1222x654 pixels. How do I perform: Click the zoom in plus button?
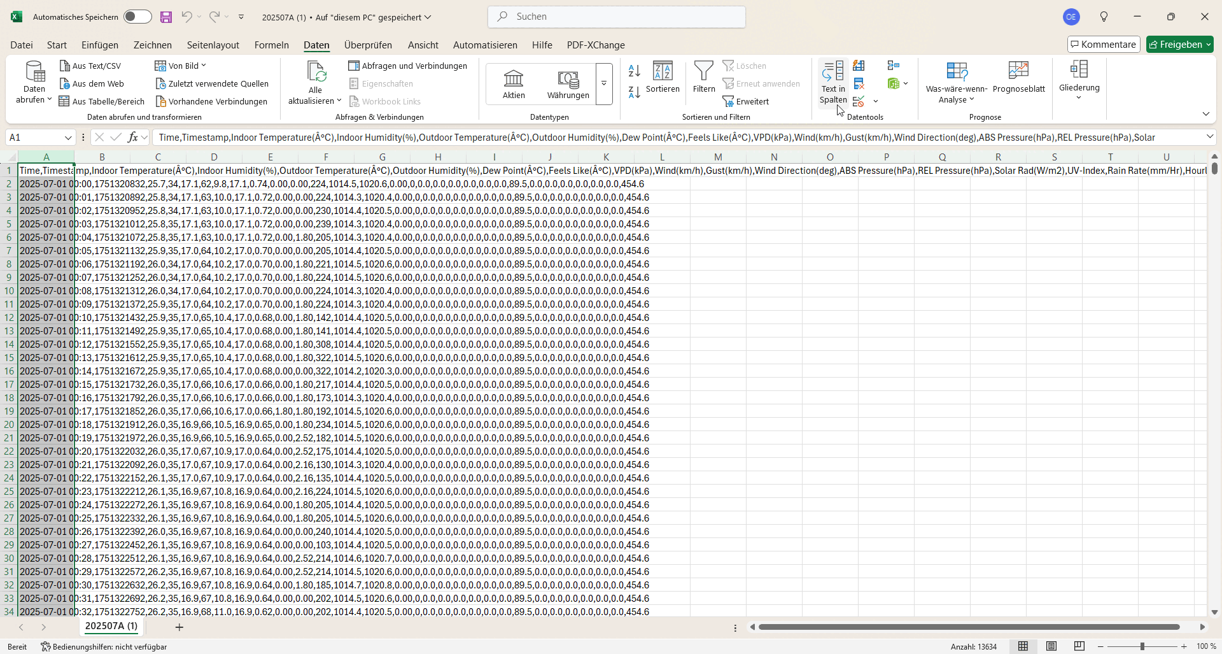coord(1184,646)
